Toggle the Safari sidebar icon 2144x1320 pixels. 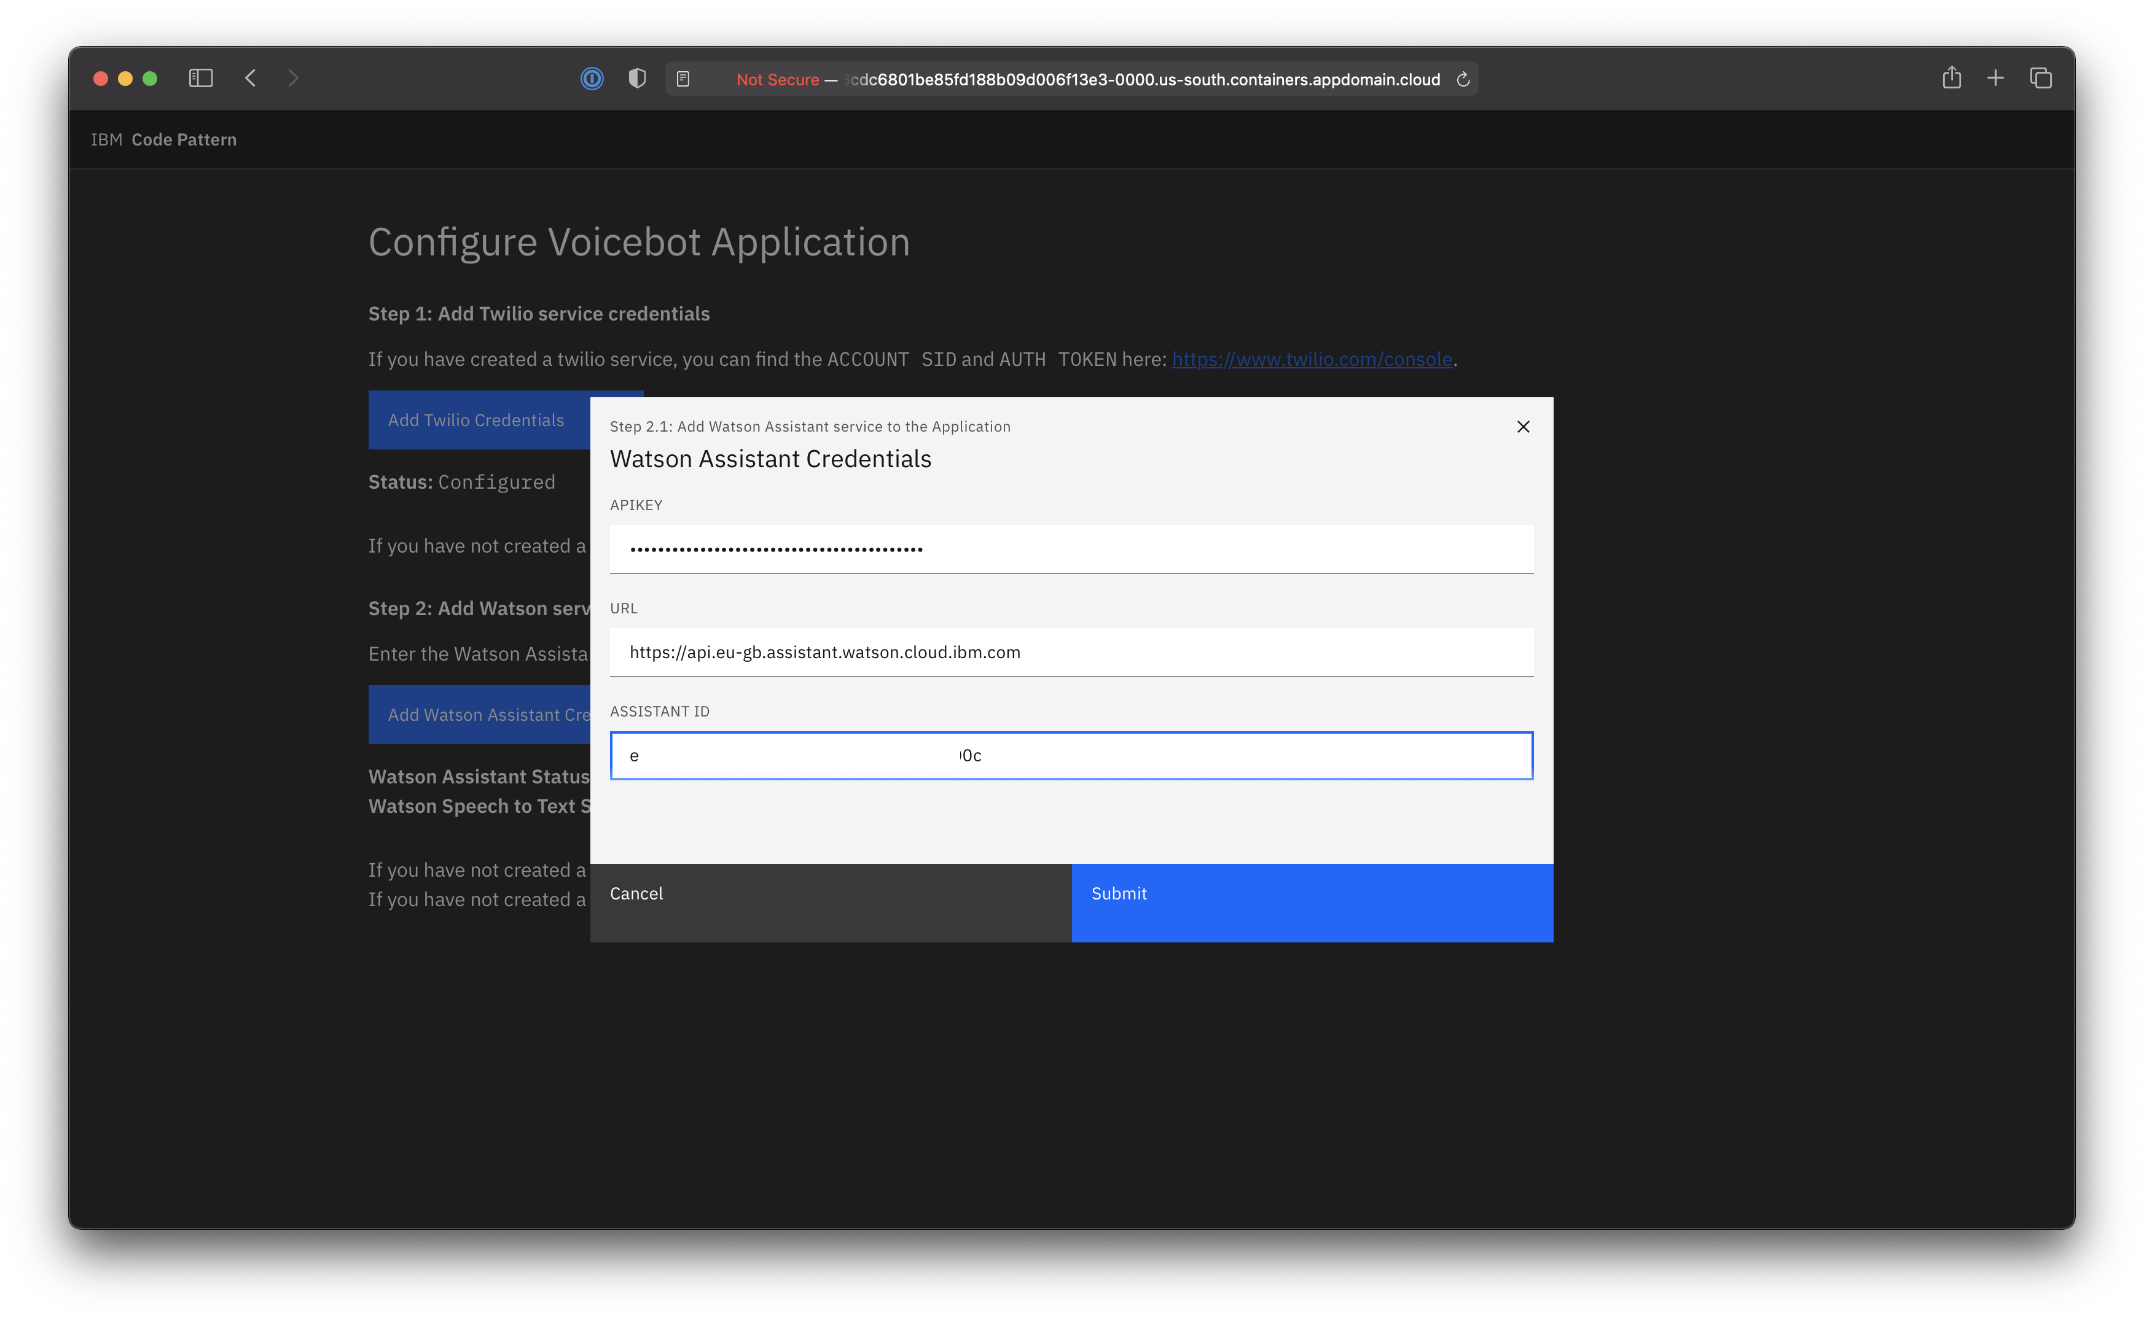[201, 79]
